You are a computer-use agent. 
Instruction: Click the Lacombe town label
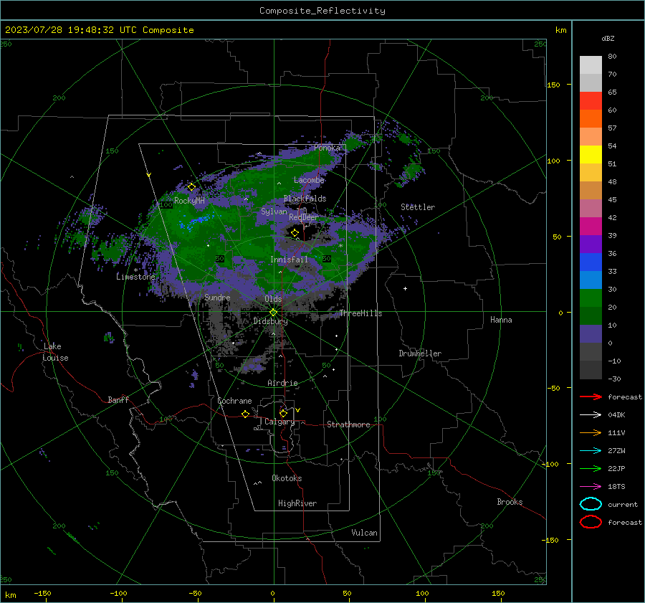coord(309,180)
